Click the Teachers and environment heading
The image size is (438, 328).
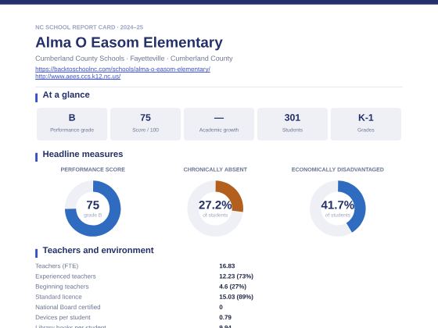[98, 250]
